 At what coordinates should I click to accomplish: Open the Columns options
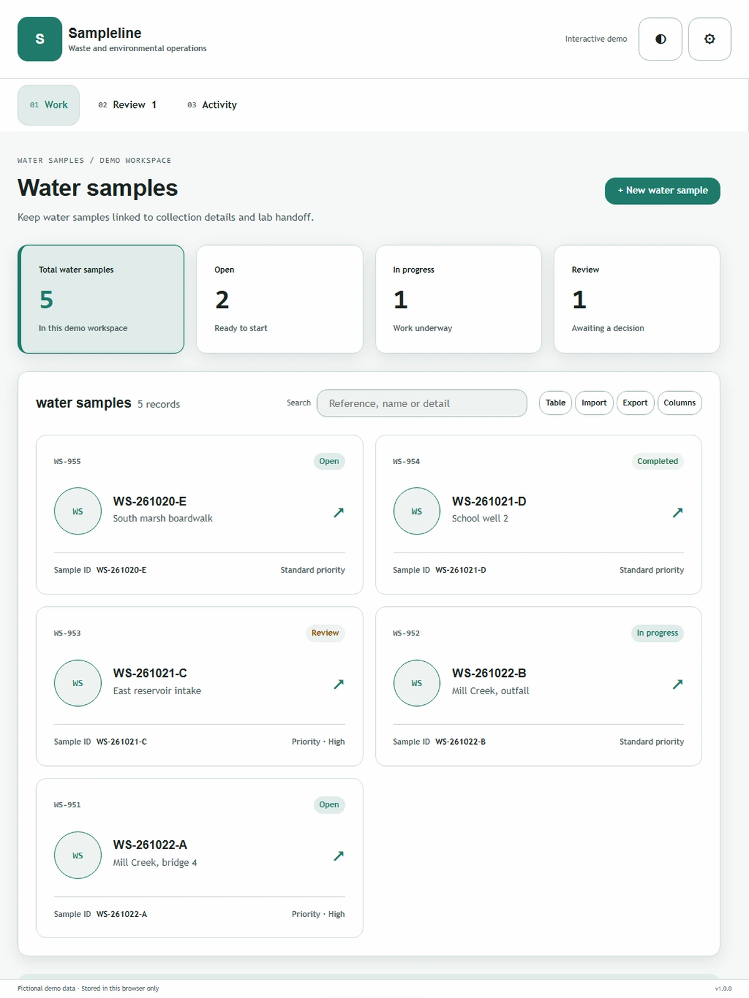(x=680, y=403)
